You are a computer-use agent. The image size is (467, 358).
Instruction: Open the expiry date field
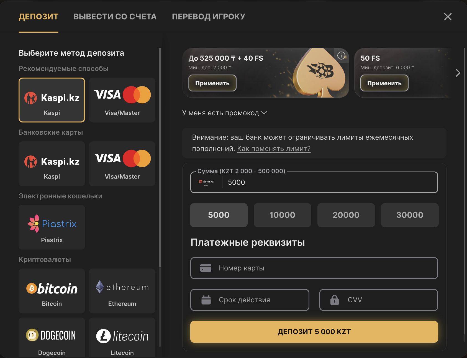(x=250, y=300)
